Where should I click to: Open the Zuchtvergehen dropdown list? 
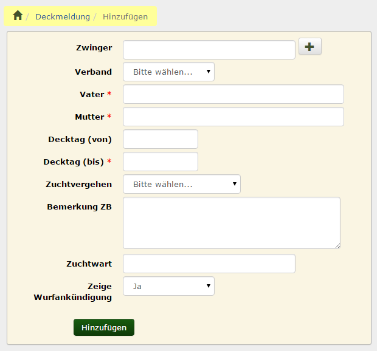(181, 184)
